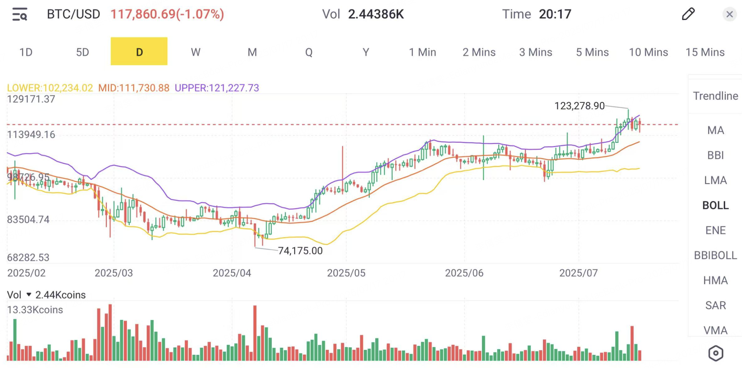Image resolution: width=742 pixels, height=368 pixels.
Task: Toggle the BOLL indicator
Action: pos(715,205)
